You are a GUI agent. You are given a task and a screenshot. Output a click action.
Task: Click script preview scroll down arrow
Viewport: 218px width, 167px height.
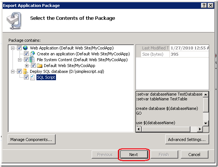click(x=205, y=123)
